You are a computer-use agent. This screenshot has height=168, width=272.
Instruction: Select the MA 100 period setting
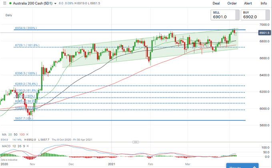[x=22, y=134]
